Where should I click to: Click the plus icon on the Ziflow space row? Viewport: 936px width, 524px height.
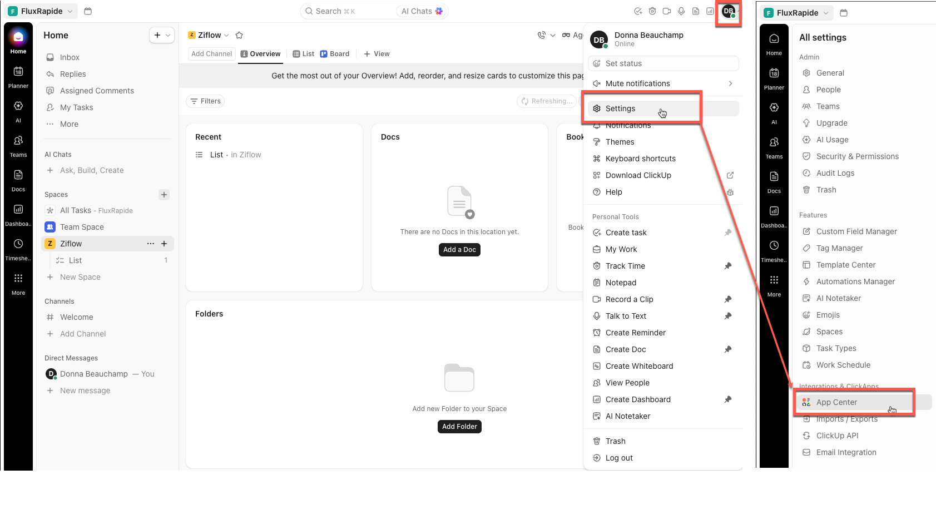(x=164, y=244)
